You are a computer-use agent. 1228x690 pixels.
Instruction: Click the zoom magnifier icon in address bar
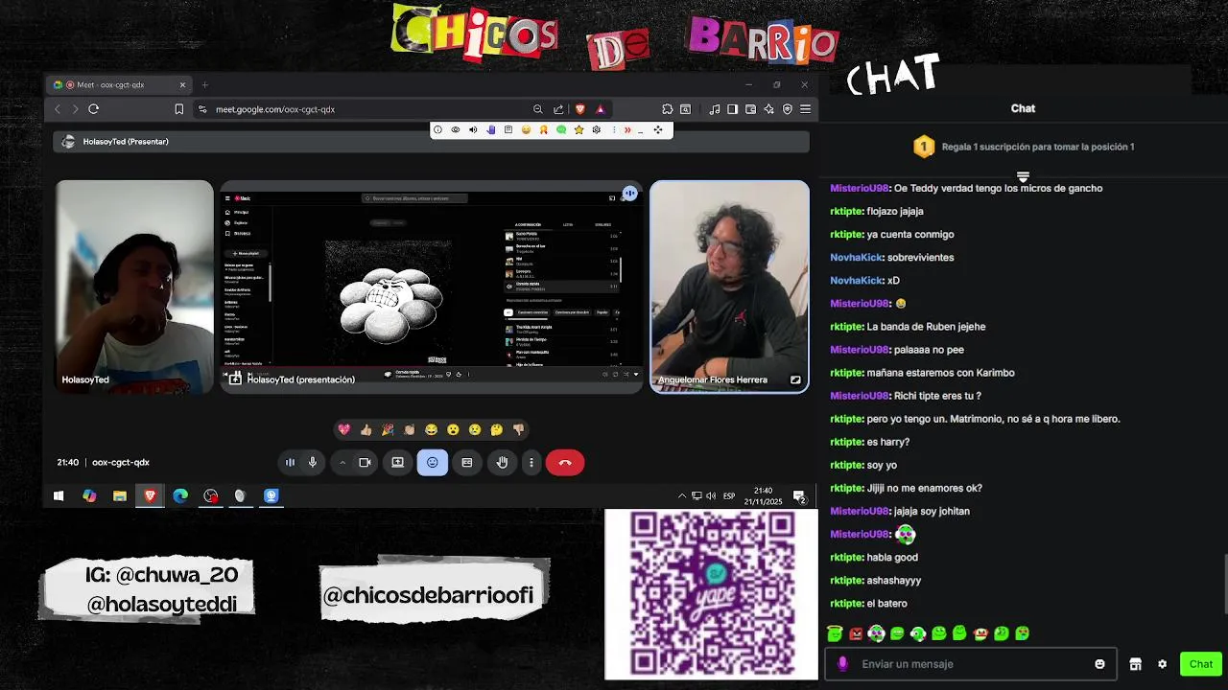click(x=538, y=109)
